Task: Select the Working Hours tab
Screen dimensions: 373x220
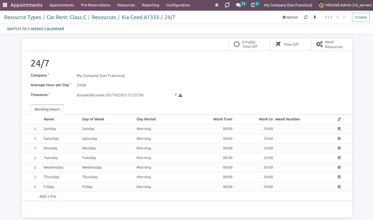Action: pyautogui.click(x=47, y=109)
